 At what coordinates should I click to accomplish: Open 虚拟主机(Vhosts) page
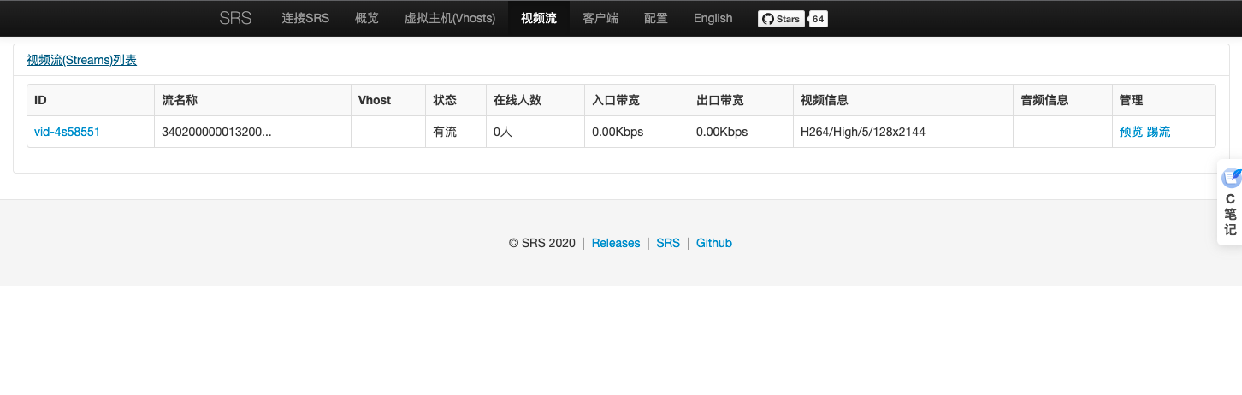(450, 18)
